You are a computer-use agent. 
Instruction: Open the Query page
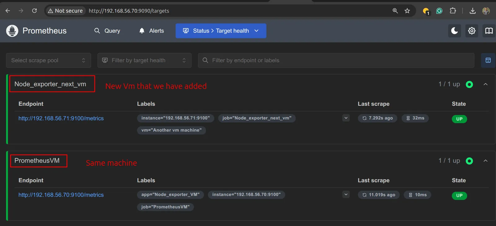(x=107, y=31)
